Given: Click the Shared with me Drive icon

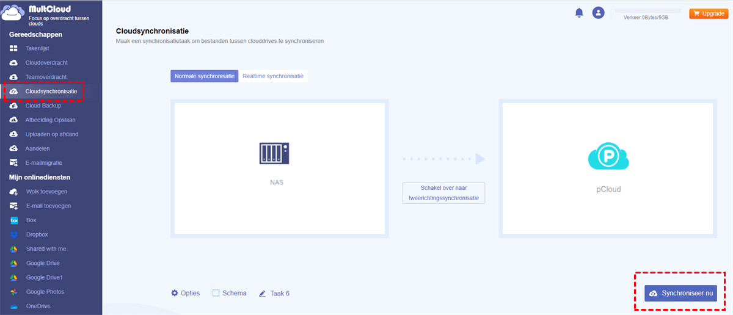Looking at the screenshot, I should pos(13,249).
